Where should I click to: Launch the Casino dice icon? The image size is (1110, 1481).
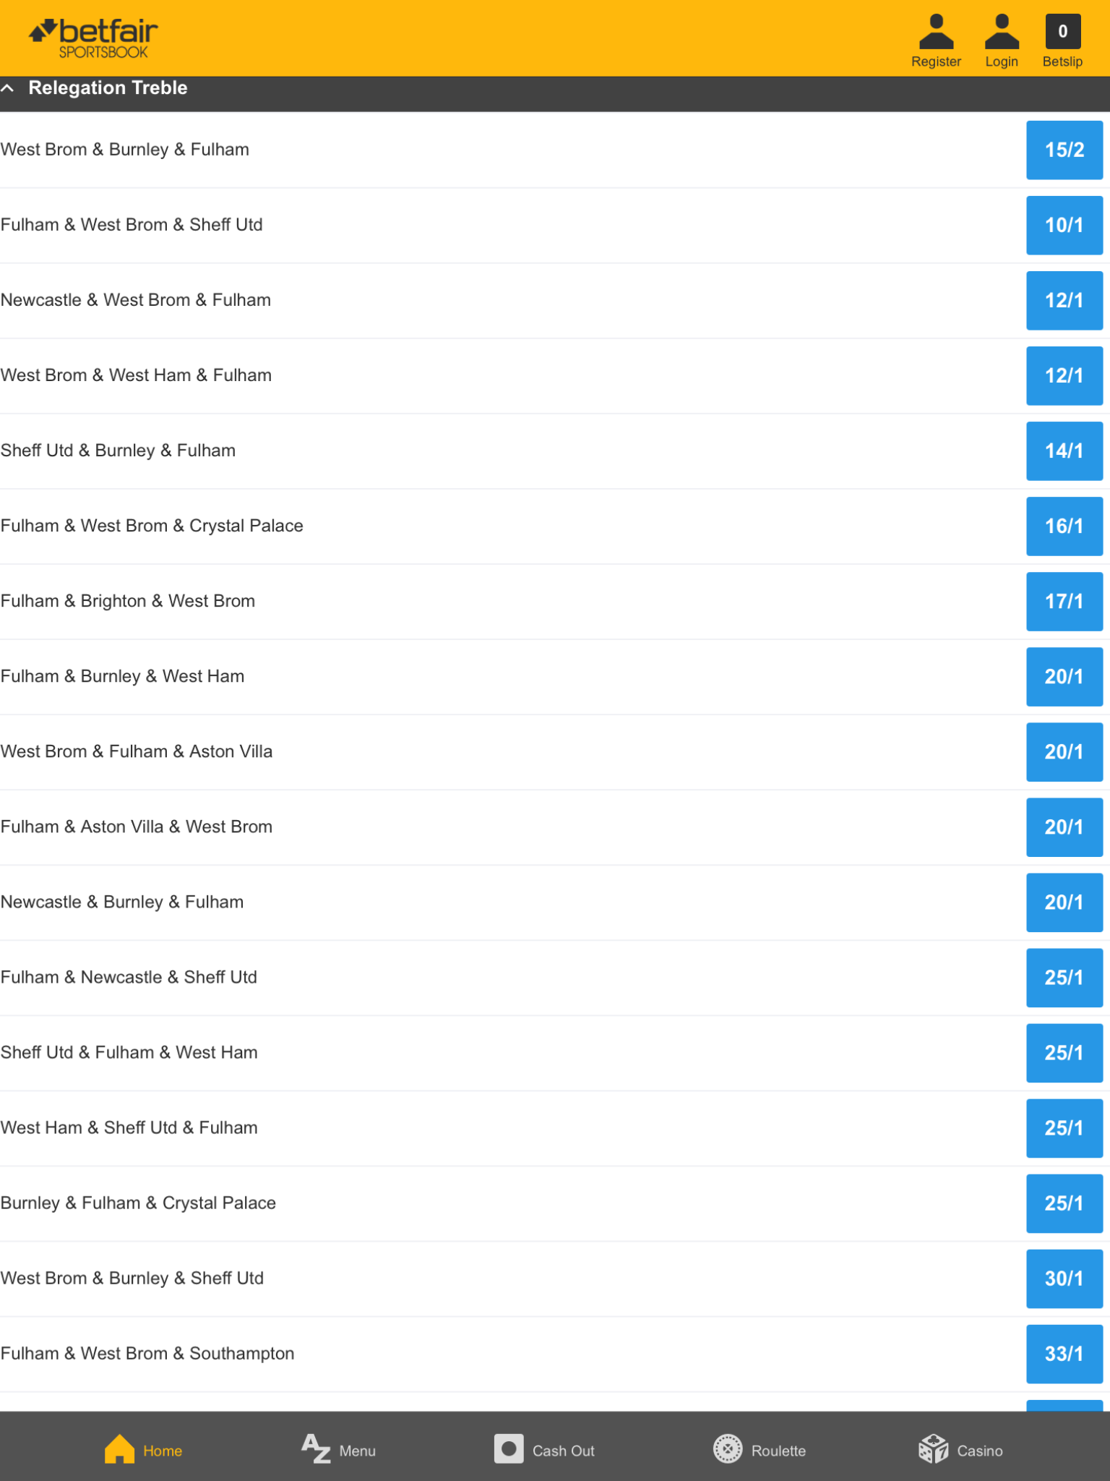(x=933, y=1449)
